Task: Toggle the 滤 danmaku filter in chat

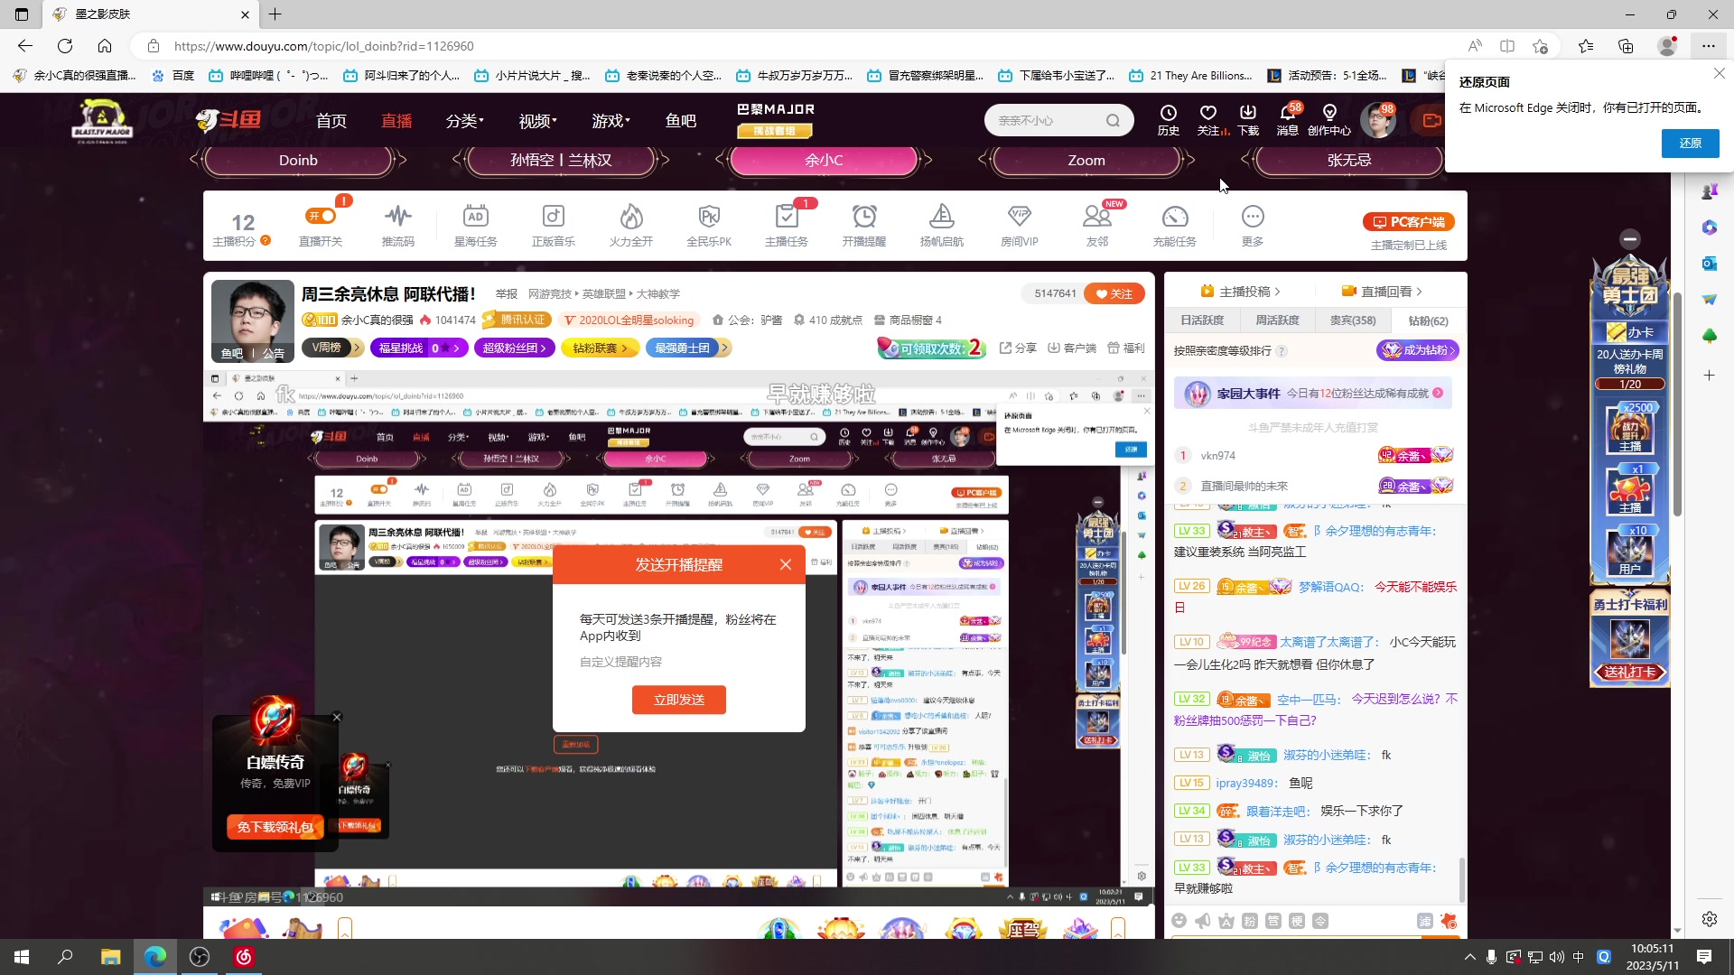Action: (x=1425, y=920)
